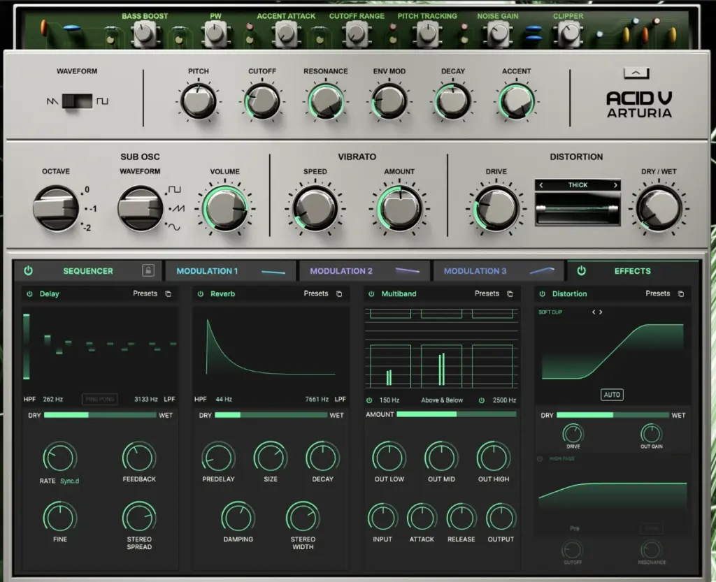
Task: Enable the 150 Hz crossover power icon
Action: click(369, 400)
